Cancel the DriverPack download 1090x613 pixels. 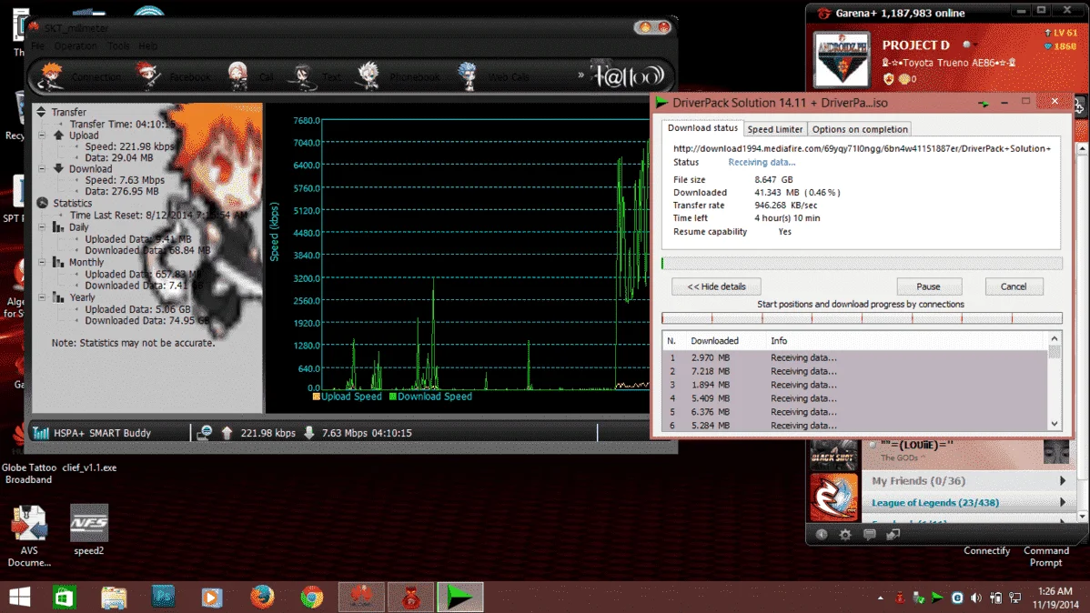[1014, 286]
